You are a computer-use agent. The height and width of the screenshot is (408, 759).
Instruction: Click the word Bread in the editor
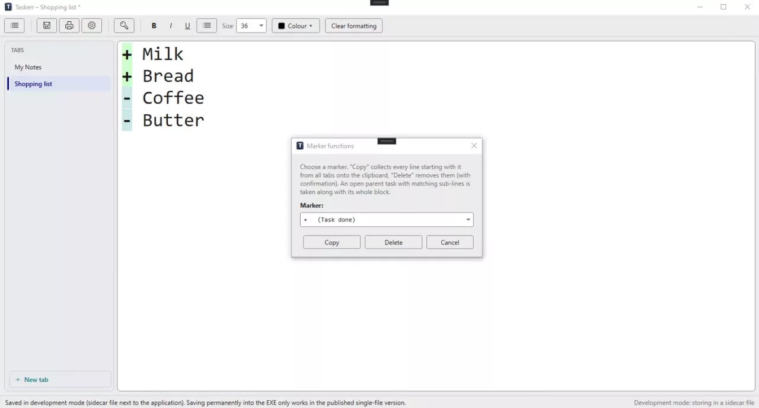[168, 76]
